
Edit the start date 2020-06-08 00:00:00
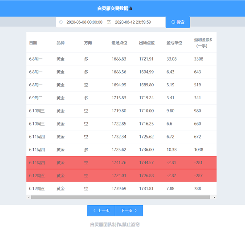(84, 22)
